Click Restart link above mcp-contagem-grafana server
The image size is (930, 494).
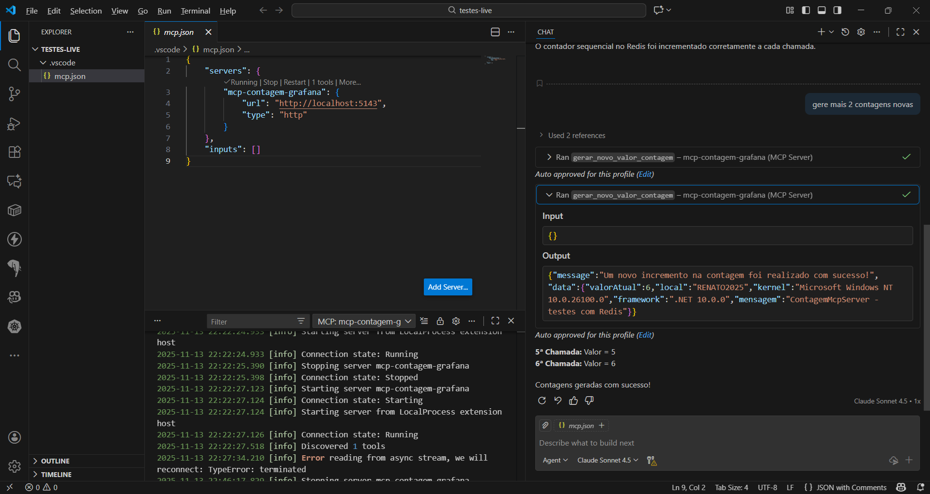tap(294, 82)
